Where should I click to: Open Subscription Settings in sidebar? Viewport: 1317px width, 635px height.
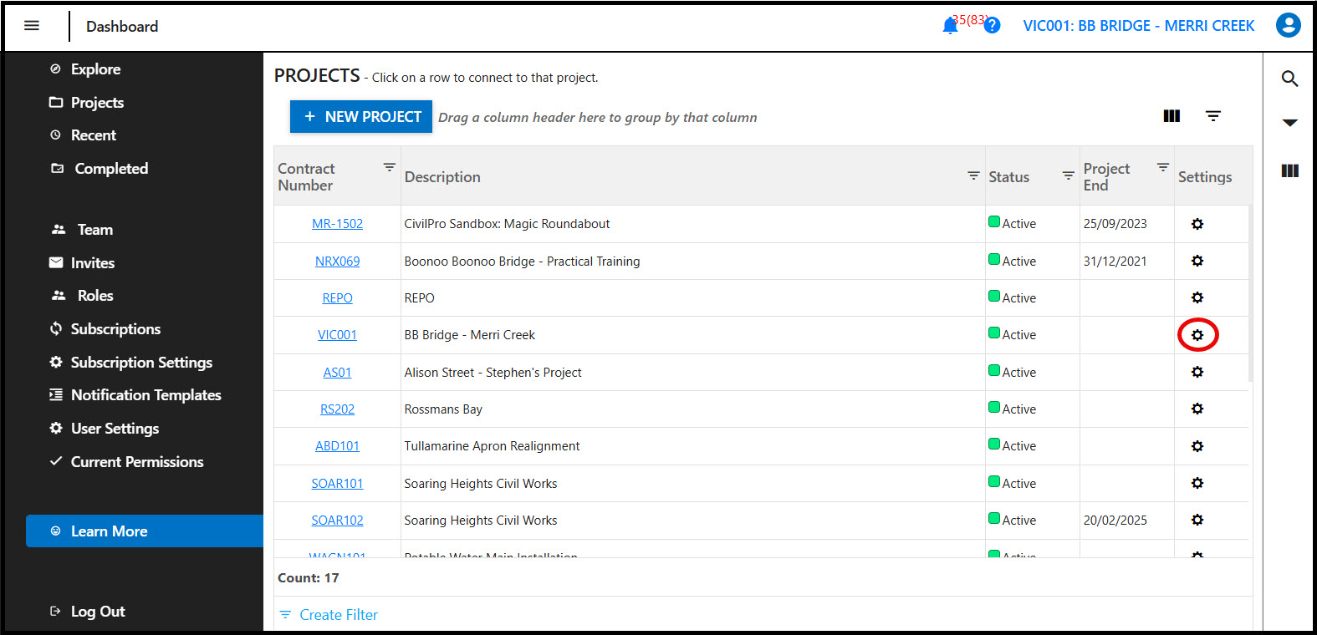tap(141, 363)
